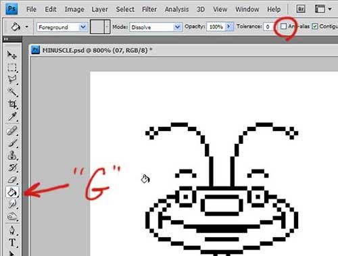Viewport: 338px width, 256px height.
Task: Open the Opacity slider arrow
Action: 229,26
